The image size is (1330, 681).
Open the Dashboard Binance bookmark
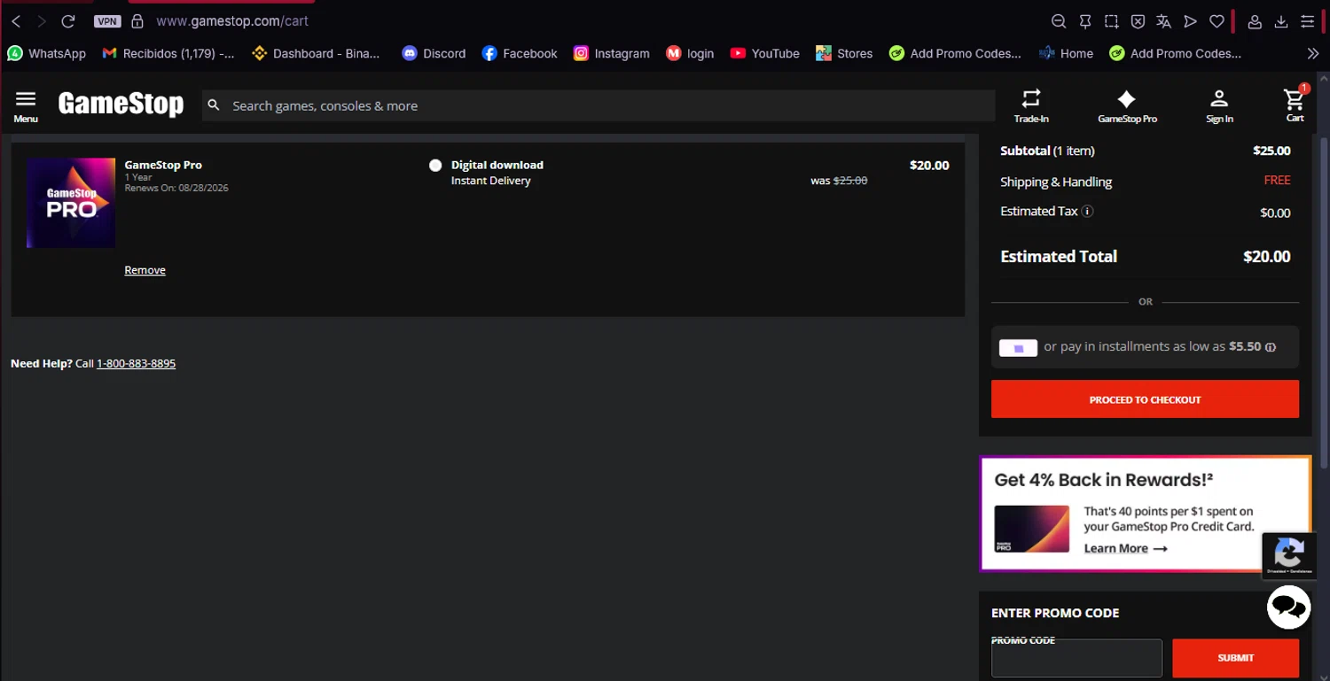tap(316, 53)
